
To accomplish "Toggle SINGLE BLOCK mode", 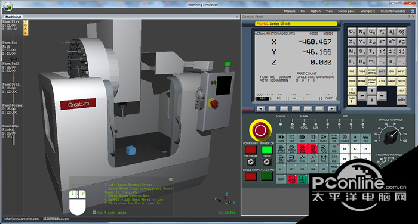I will pos(281,149).
